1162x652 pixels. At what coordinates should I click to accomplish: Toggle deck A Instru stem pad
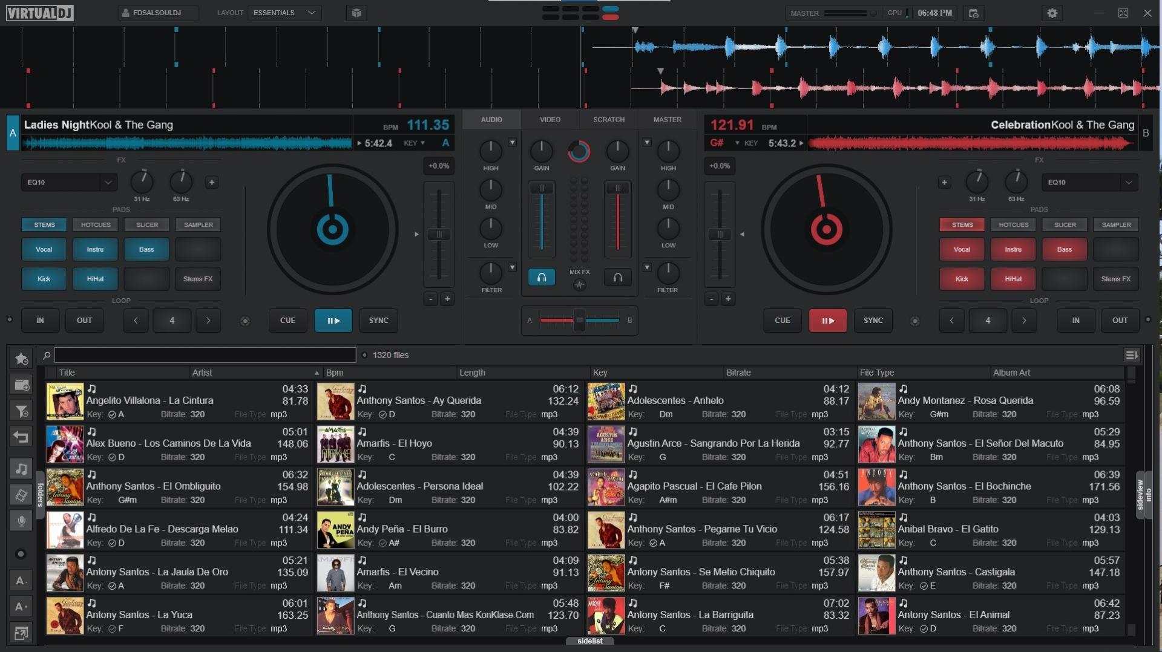pos(95,249)
